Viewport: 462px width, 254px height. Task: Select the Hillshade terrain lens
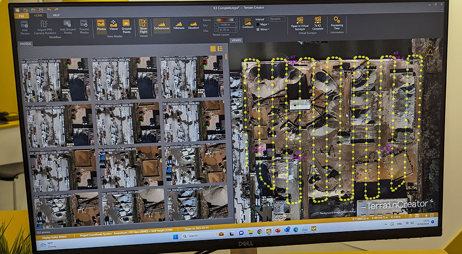[179, 25]
